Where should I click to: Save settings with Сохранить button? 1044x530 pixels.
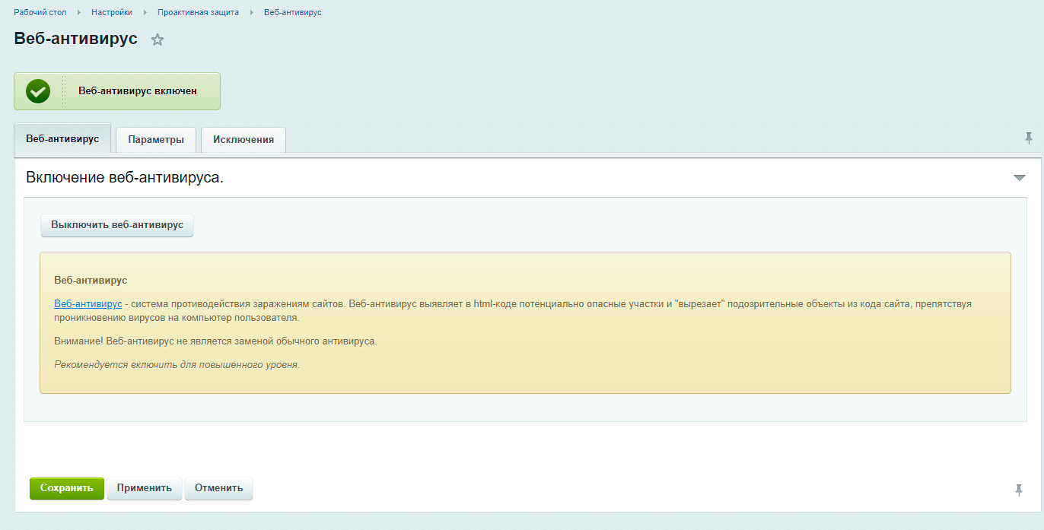67,488
